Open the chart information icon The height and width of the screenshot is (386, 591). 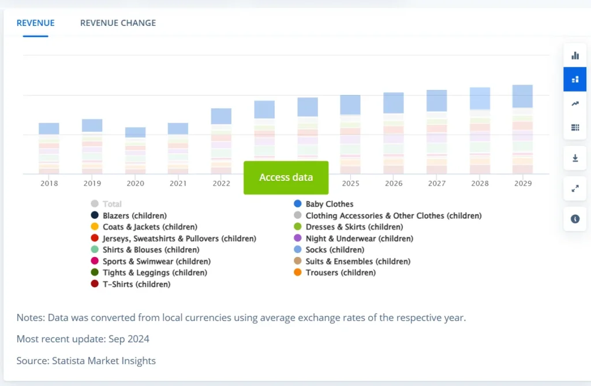(x=575, y=219)
